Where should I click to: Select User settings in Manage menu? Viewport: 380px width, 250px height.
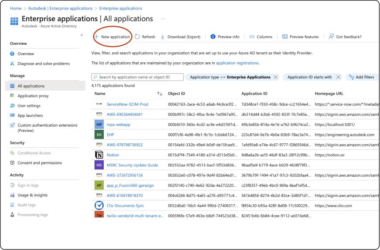pos(29,106)
